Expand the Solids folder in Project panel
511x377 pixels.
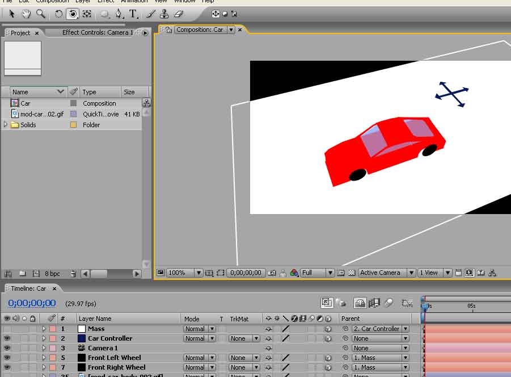point(6,125)
